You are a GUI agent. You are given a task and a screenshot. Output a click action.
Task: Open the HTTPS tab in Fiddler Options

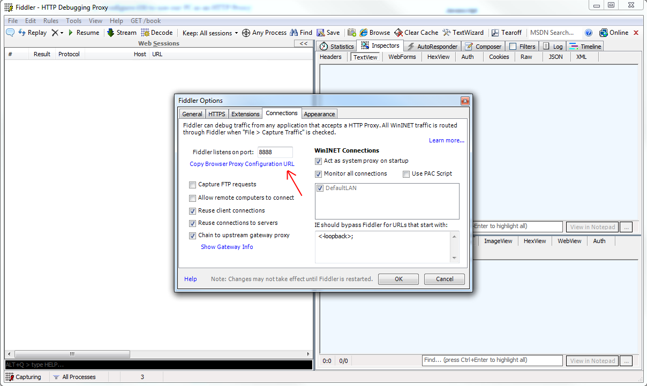click(217, 114)
